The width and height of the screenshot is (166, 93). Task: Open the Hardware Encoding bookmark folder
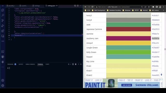(114, 10)
